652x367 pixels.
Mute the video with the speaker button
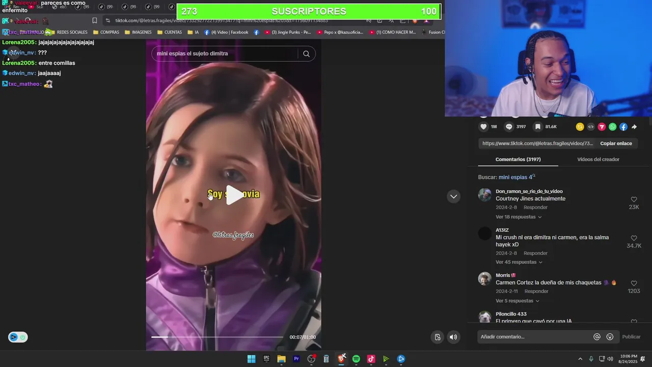tap(453, 337)
